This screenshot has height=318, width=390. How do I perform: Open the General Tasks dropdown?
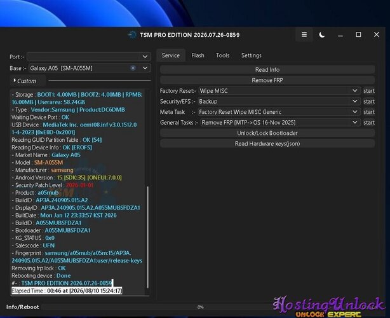coord(280,123)
